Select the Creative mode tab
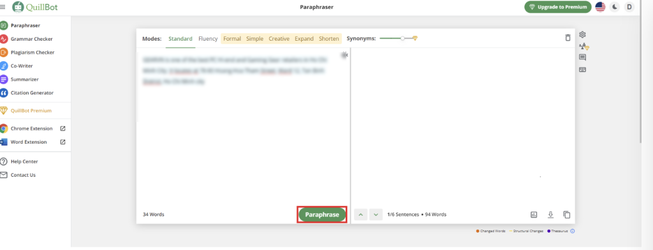Viewport: 653px width, 250px height. point(279,39)
